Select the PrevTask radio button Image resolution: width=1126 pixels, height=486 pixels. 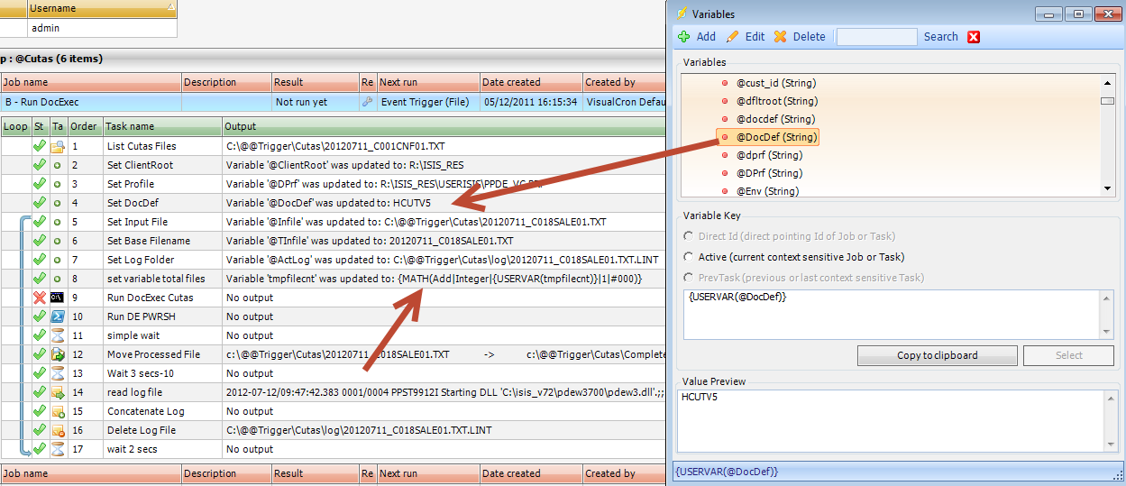coord(691,278)
